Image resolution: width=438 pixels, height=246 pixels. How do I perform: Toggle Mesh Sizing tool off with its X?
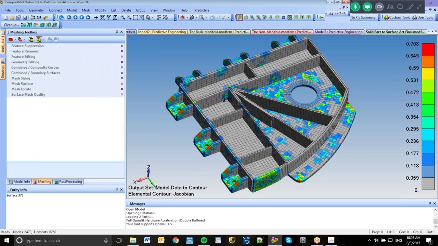point(122,78)
